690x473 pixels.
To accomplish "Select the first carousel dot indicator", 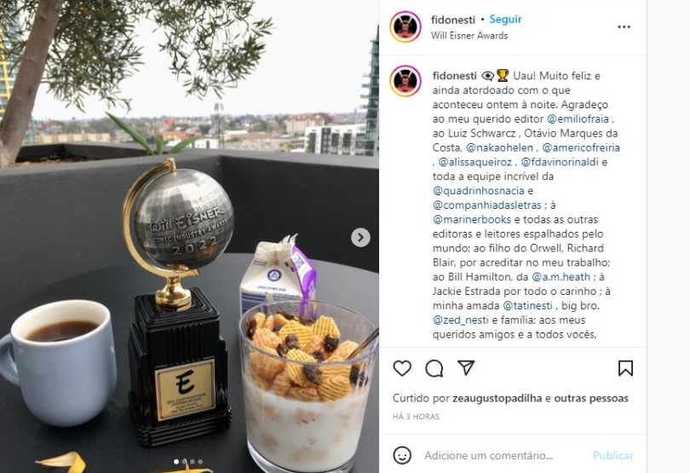I will 176,462.
